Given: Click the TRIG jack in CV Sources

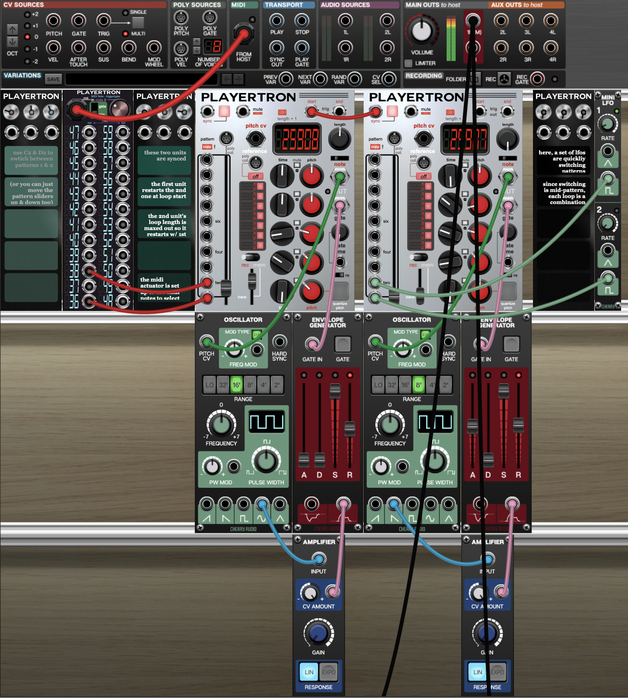Looking at the screenshot, I should tap(104, 20).
